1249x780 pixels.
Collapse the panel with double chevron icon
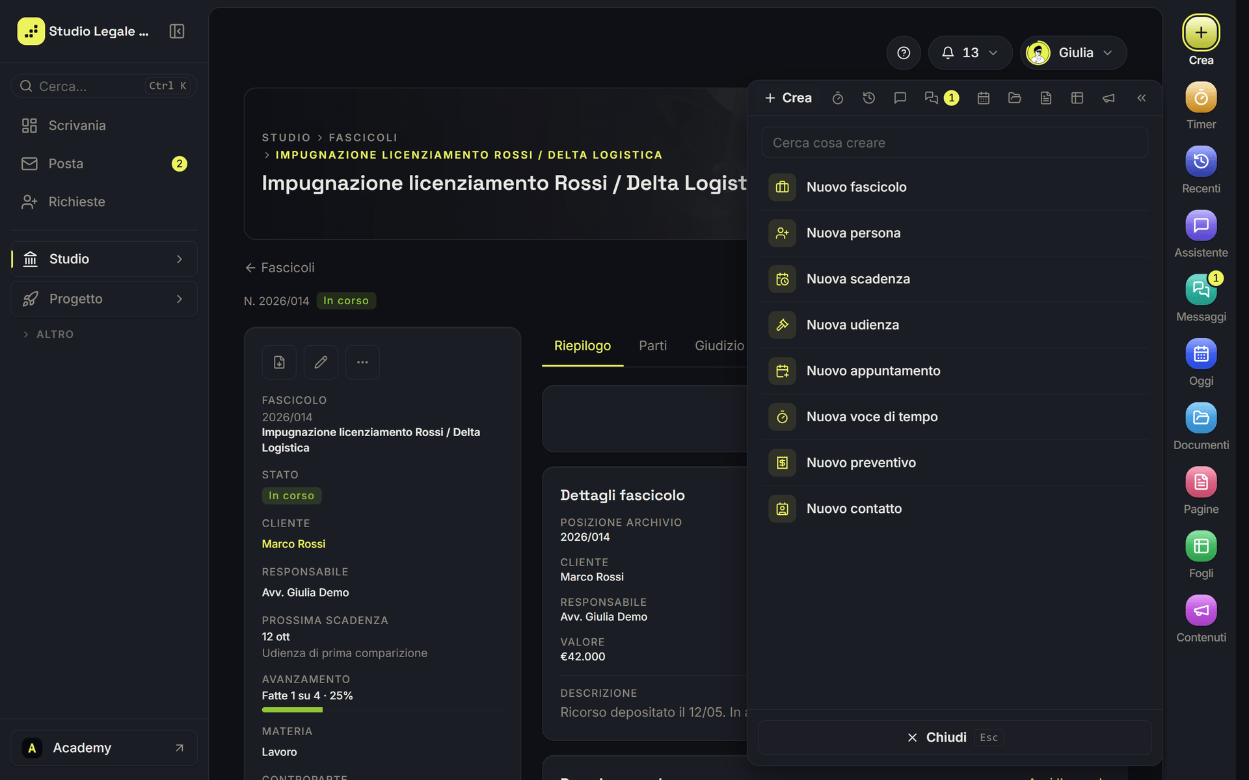pos(1142,98)
